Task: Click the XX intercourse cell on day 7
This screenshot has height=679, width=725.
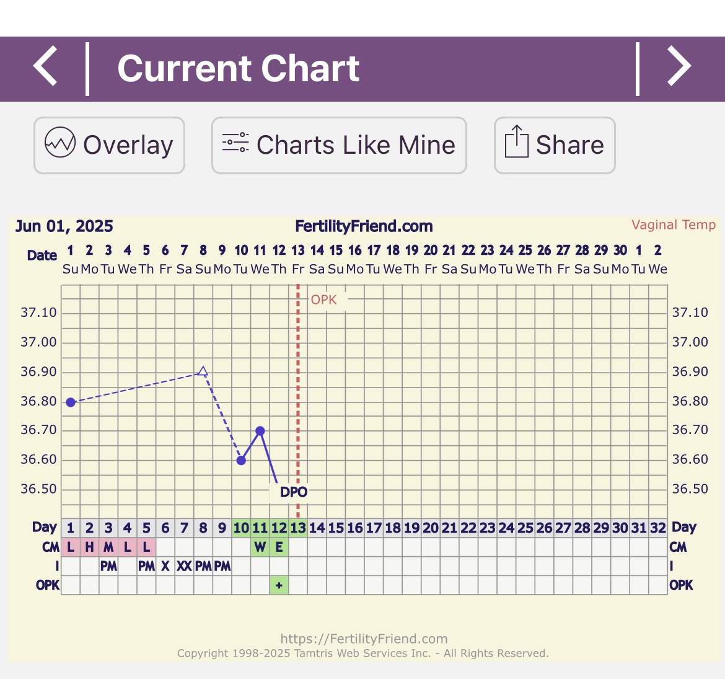Action: pyautogui.click(x=184, y=566)
